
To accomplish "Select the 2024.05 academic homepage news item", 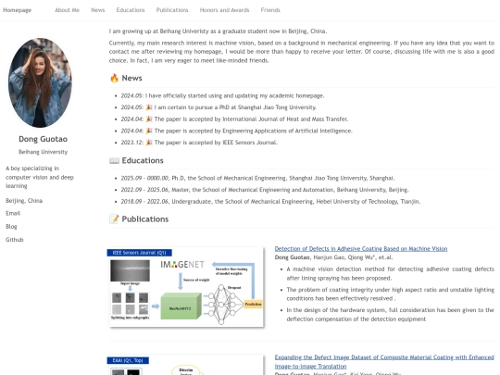I will 222,95.
